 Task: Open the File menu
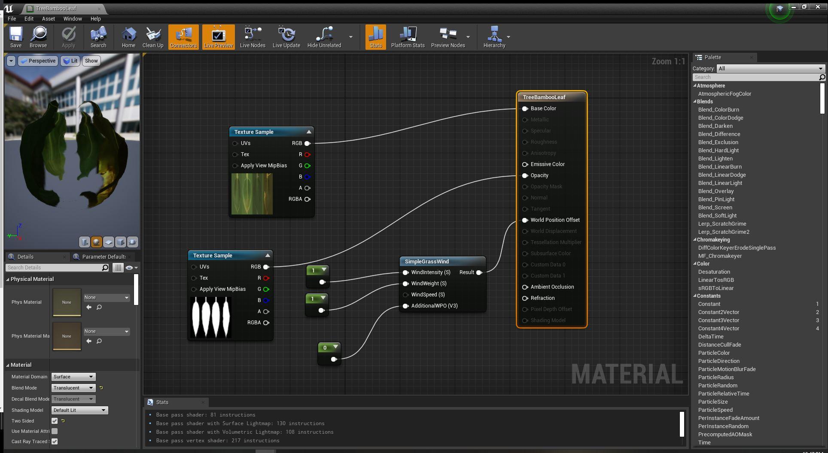click(x=12, y=19)
